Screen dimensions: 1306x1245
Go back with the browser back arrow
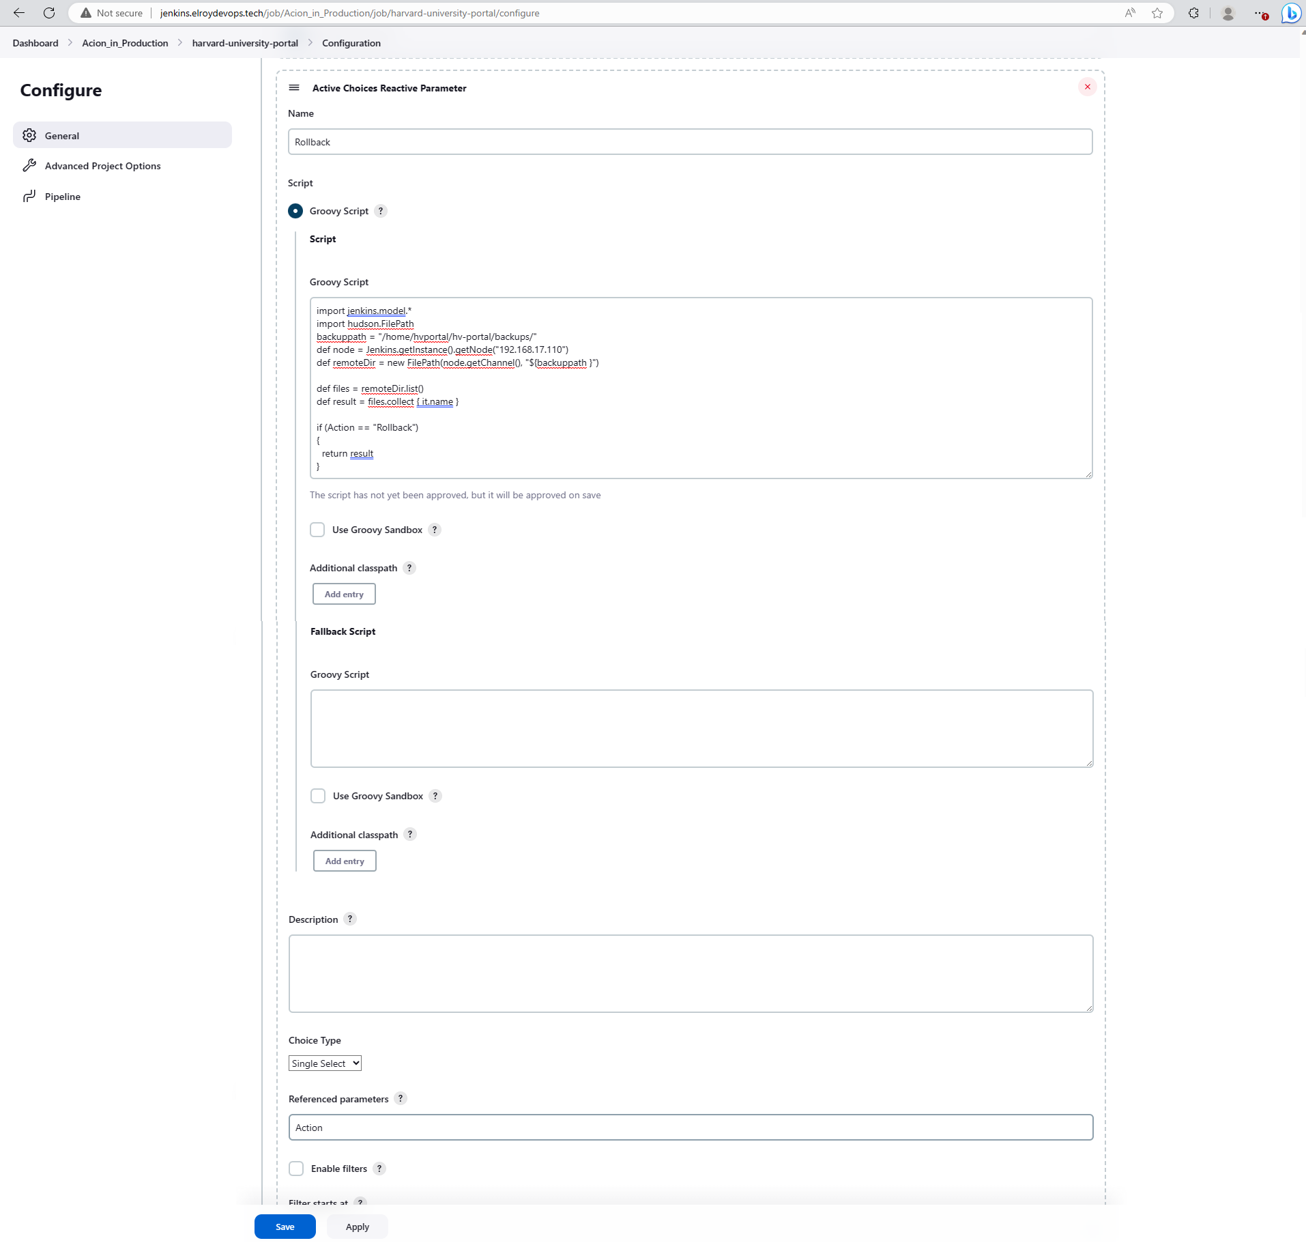(x=19, y=13)
